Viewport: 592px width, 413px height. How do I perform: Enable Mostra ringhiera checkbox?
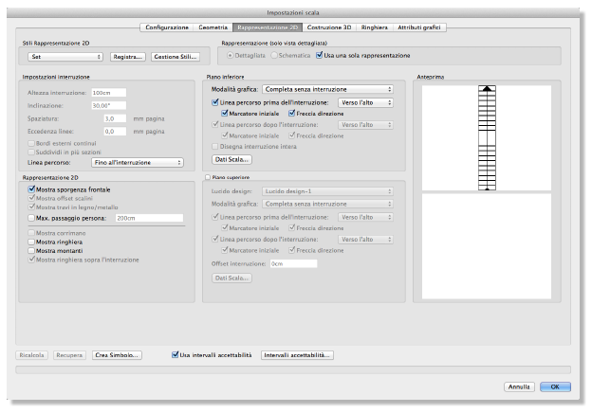(x=31, y=242)
